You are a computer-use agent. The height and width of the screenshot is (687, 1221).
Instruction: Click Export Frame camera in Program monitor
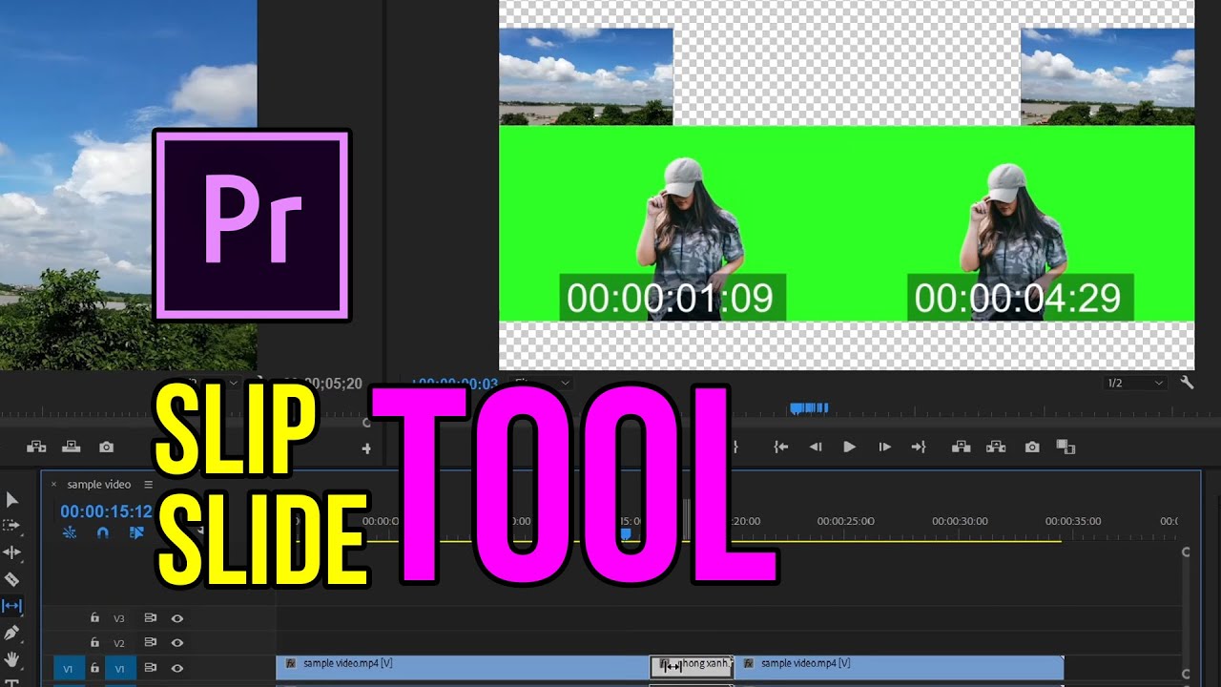pos(1032,447)
